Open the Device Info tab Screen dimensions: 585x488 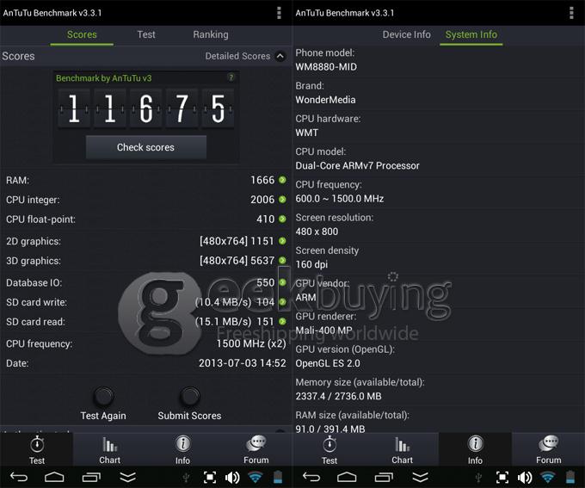[x=406, y=34]
